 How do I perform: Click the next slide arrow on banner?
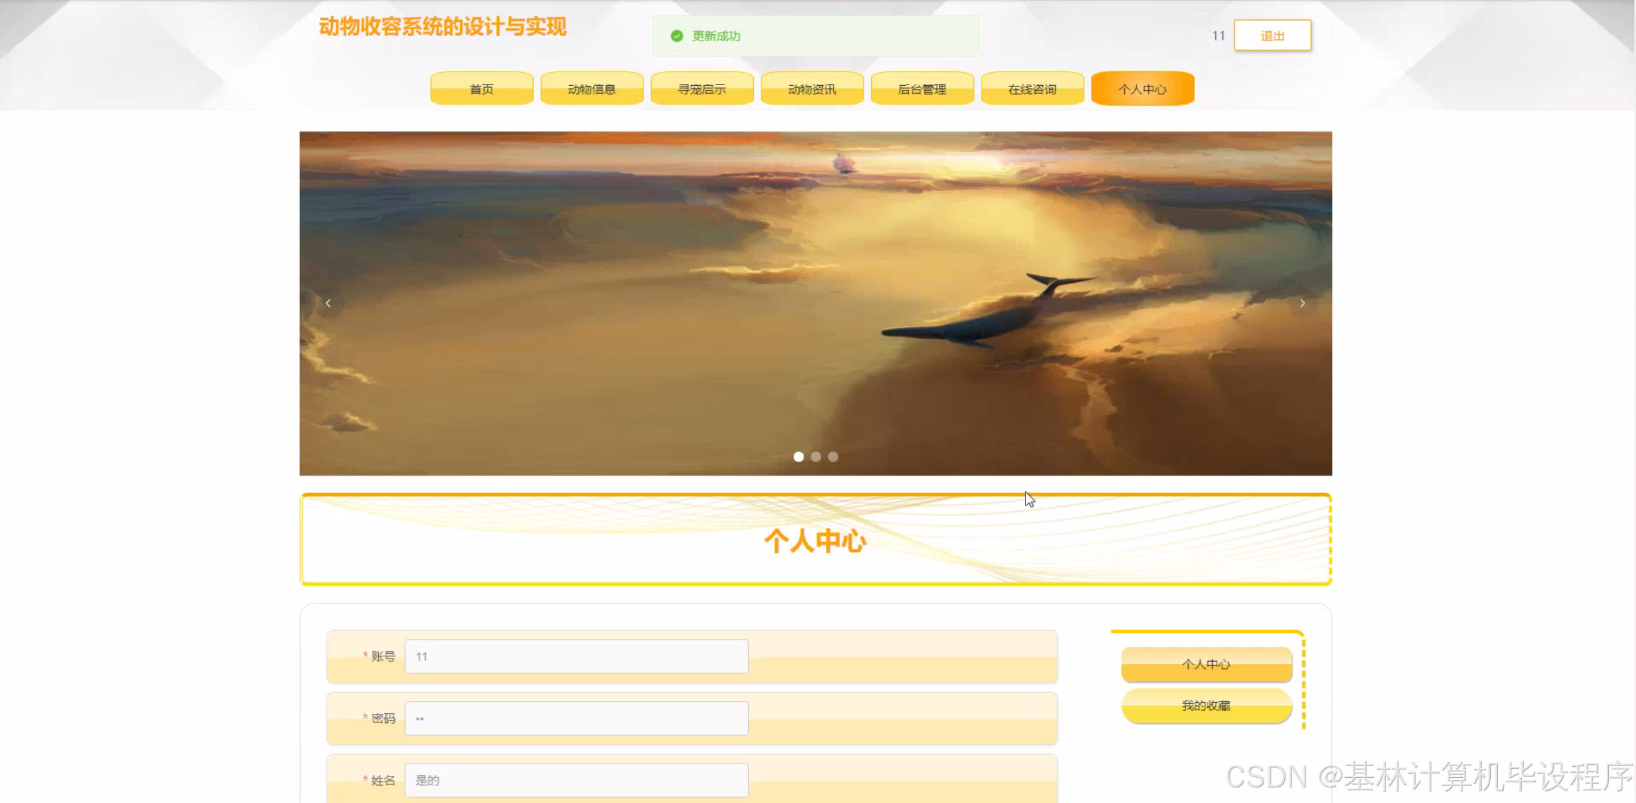point(1302,303)
